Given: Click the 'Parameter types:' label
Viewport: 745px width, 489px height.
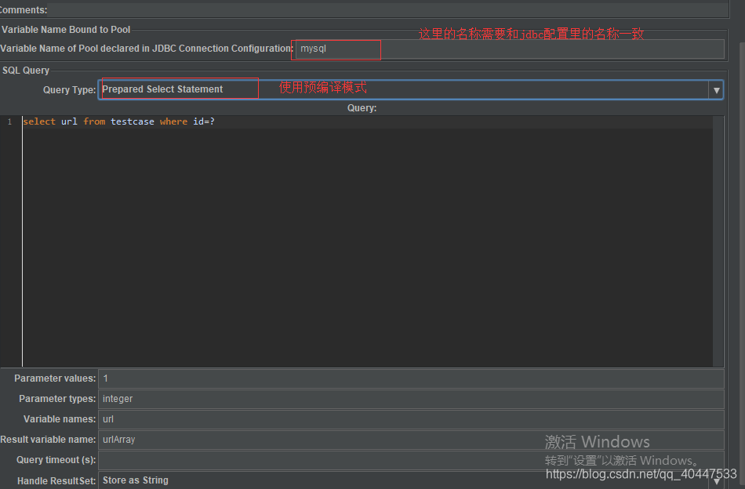Looking at the screenshot, I should click(x=57, y=399).
